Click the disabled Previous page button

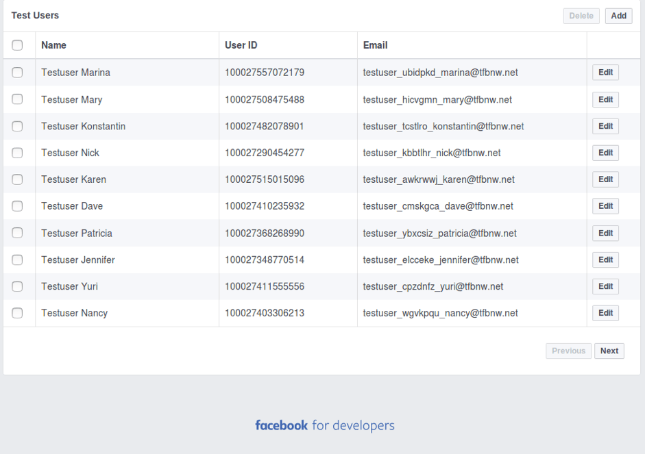tap(568, 351)
